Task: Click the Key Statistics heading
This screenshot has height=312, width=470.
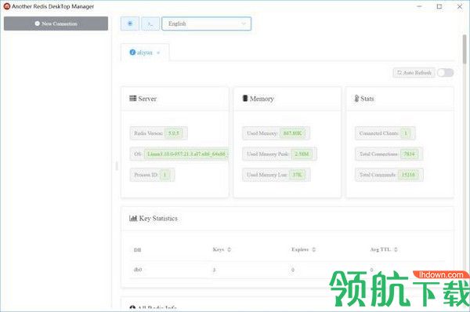Action: 158,218
